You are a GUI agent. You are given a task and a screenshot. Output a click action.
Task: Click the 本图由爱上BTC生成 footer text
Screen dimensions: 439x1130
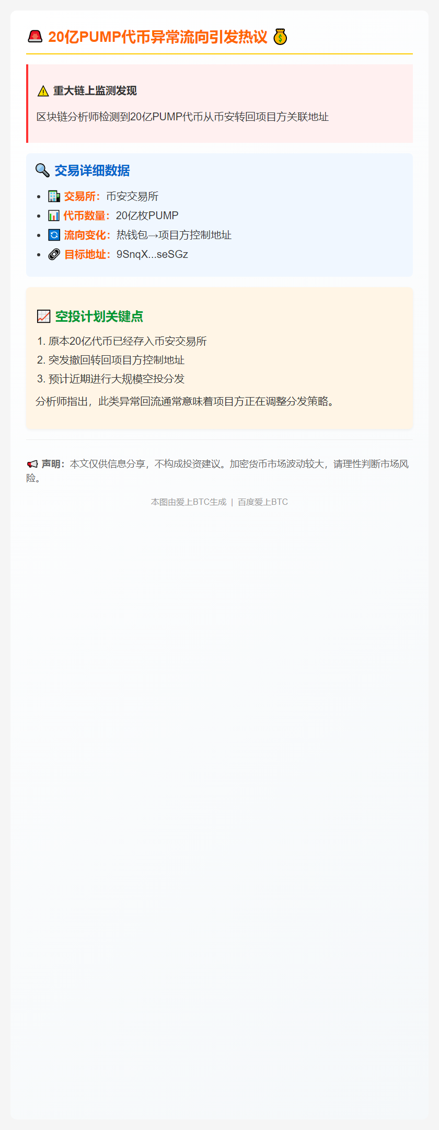tap(189, 502)
